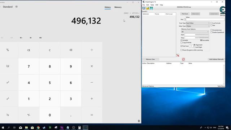This screenshot has height=130, width=231.
Task: Toggle the Writable checkbox
Action: [x=182, y=40]
